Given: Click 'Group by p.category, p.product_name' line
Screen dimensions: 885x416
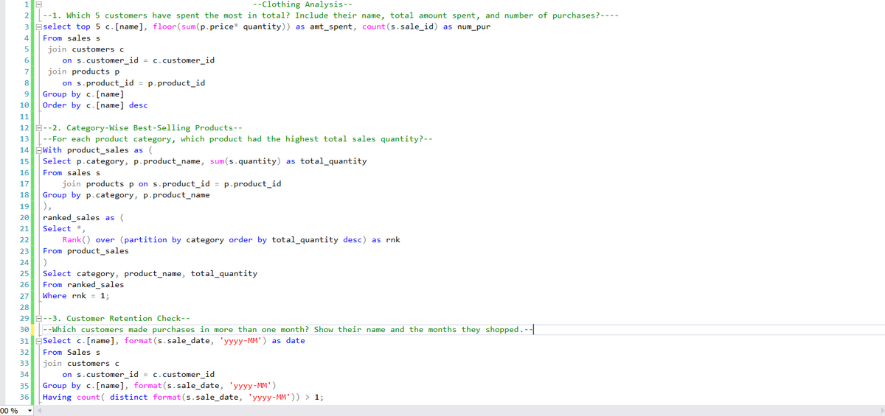Looking at the screenshot, I should (x=126, y=195).
